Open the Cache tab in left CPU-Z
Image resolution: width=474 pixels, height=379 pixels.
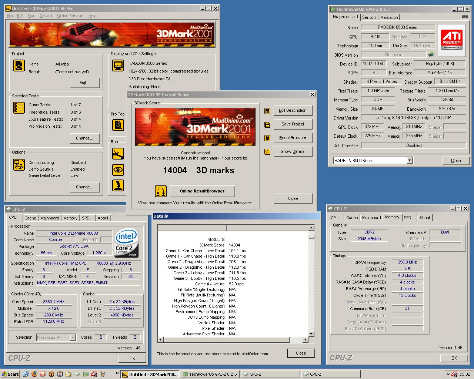[30, 218]
